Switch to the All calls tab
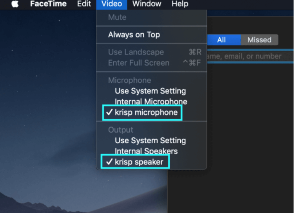 coord(224,40)
